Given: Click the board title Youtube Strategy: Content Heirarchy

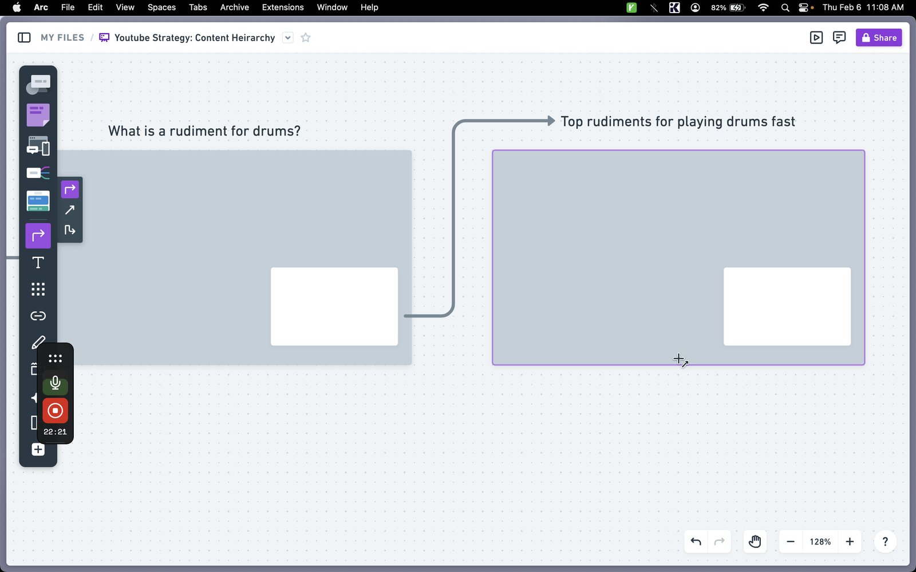Looking at the screenshot, I should coord(195,38).
